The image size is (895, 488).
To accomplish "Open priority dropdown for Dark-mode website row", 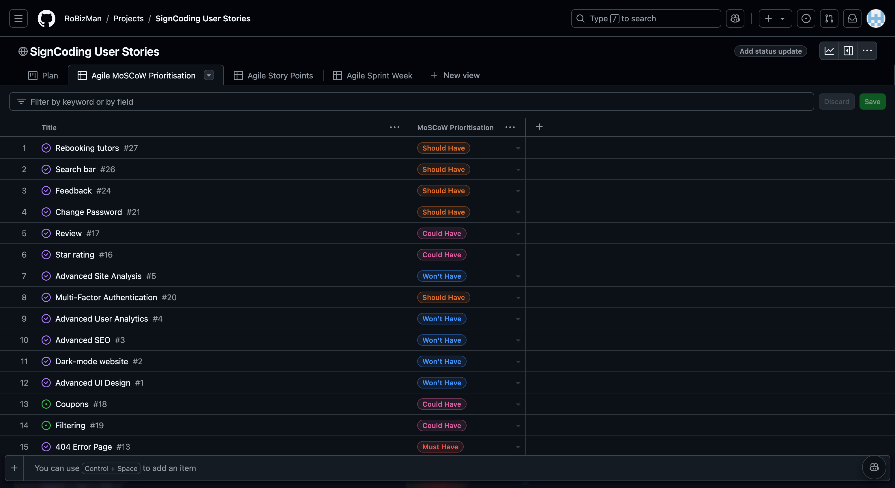I will point(518,362).
